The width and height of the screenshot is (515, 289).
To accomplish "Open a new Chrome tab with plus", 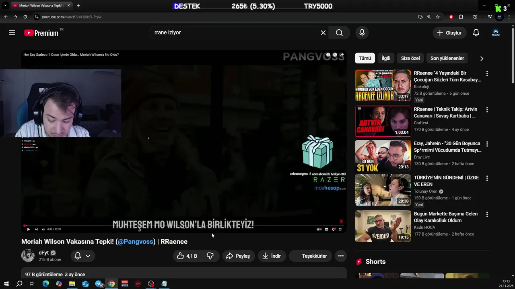I will 78,6.
